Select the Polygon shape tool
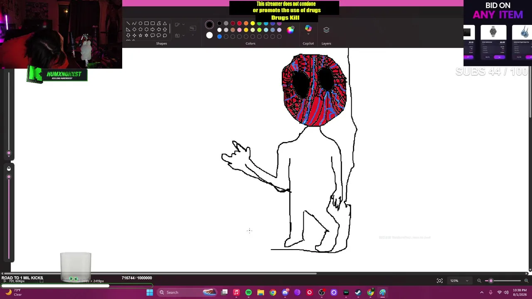 pos(159,23)
